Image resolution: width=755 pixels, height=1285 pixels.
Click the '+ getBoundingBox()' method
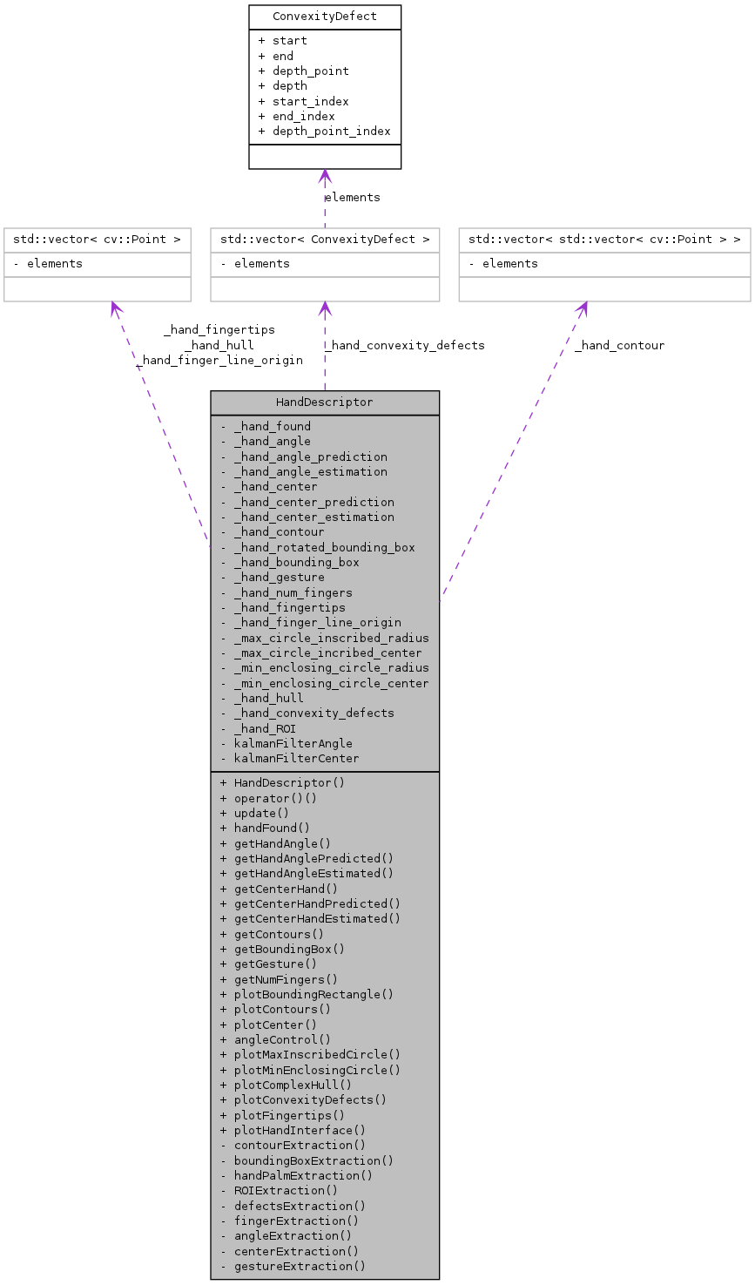click(x=283, y=949)
